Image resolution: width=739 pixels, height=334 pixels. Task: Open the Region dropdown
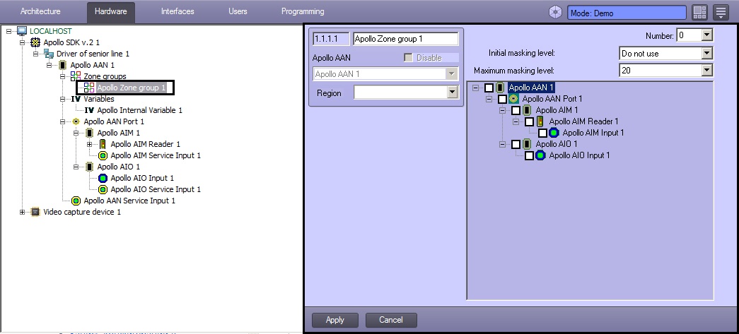[453, 93]
